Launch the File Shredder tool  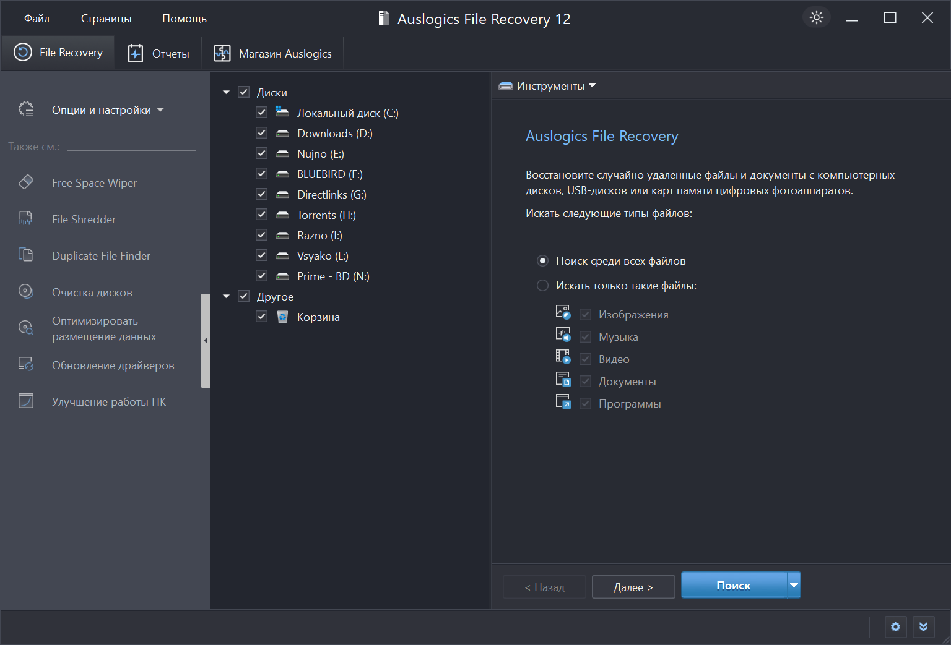(84, 220)
